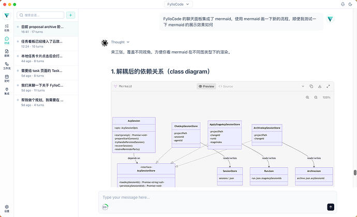Open conversation '帮我做个规划，我需要在...'
Screen dimensions: 357x217
pyautogui.click(x=46, y=102)
